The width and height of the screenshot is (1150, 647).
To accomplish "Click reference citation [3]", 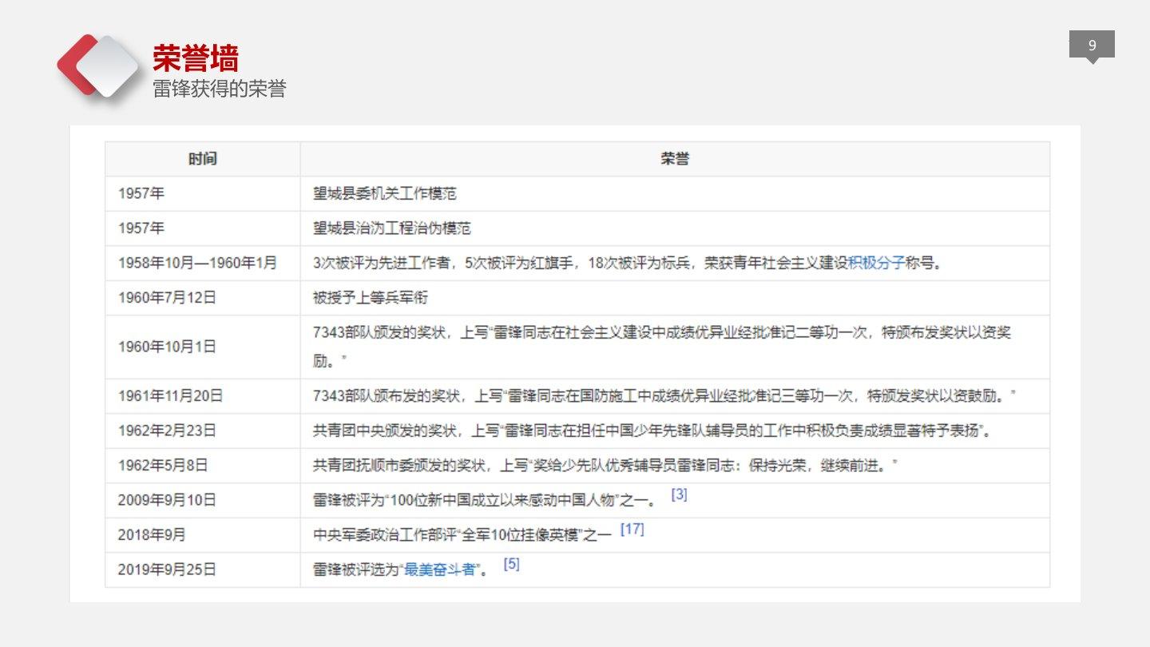I will click(679, 494).
